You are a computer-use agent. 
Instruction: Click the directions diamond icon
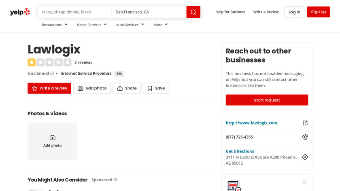(305, 157)
